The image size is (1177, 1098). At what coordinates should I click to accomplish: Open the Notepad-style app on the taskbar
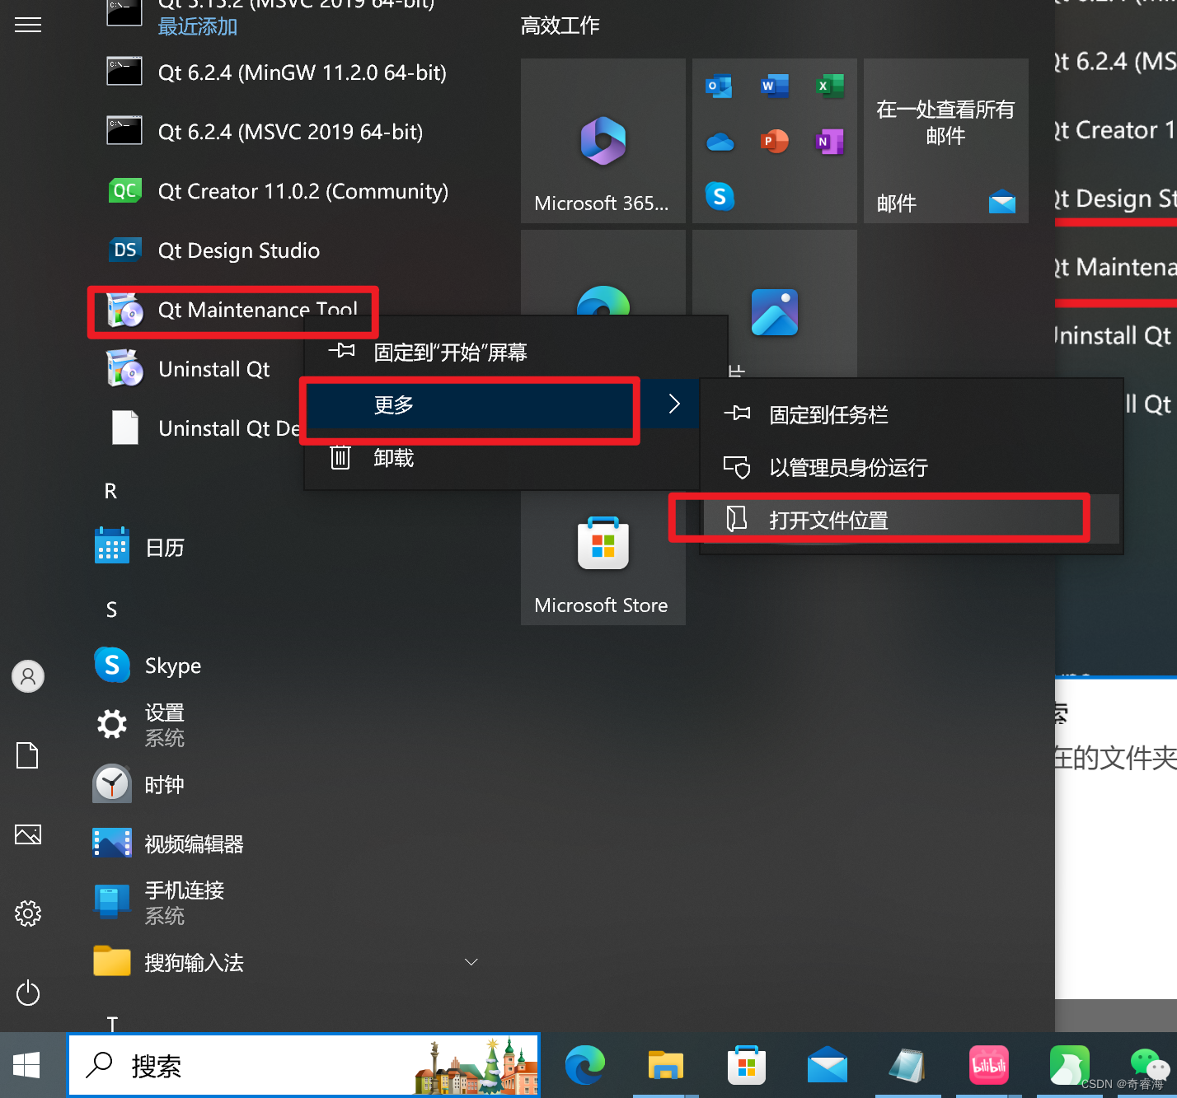click(x=907, y=1066)
